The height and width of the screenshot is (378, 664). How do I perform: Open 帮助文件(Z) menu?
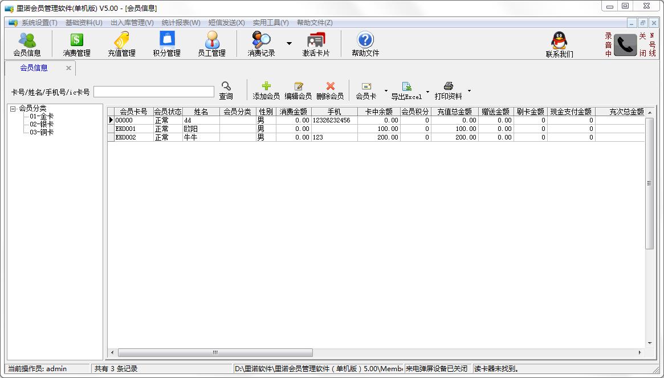tap(315, 22)
